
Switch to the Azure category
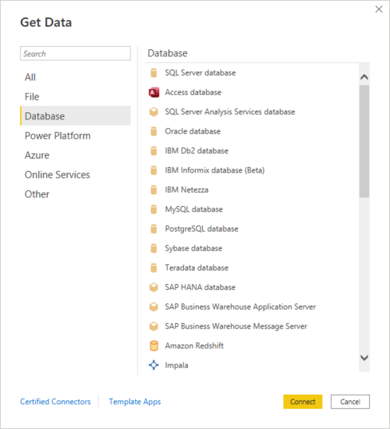coord(75,155)
